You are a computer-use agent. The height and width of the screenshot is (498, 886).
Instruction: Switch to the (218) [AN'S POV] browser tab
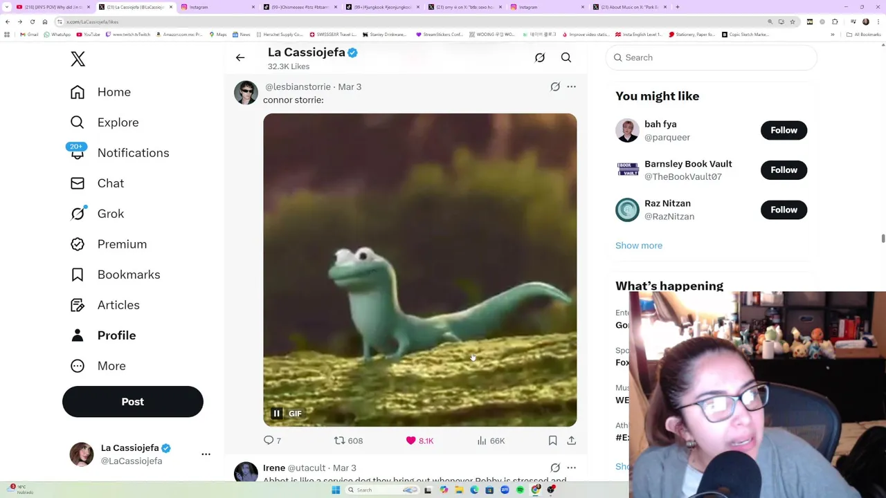tap(52, 7)
